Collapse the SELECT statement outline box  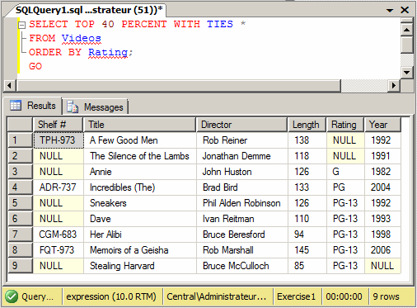[x=21, y=26]
